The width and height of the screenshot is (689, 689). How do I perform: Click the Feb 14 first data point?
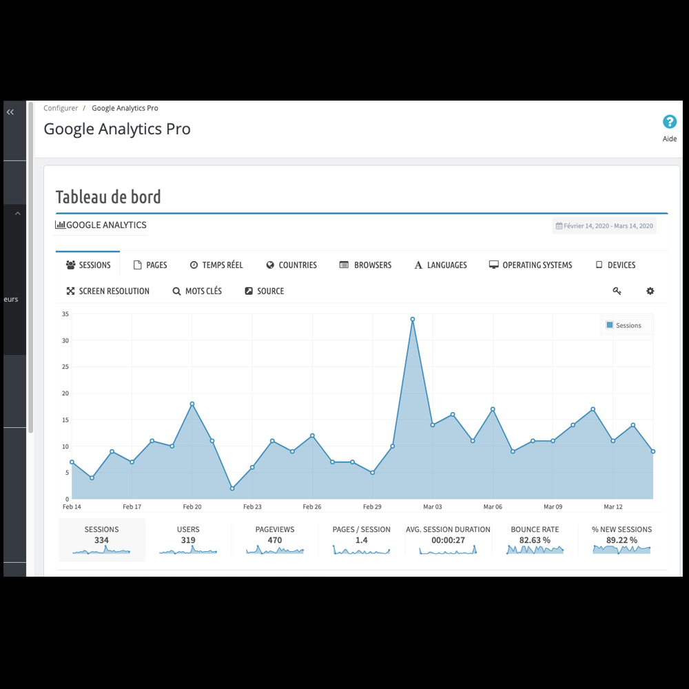[72, 462]
